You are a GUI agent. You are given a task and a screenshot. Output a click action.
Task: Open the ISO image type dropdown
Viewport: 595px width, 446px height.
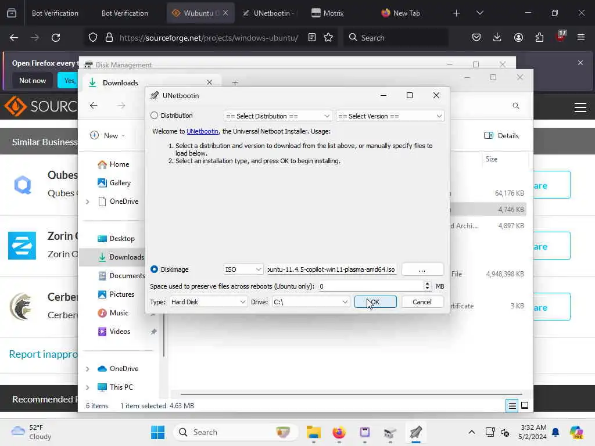click(x=243, y=269)
